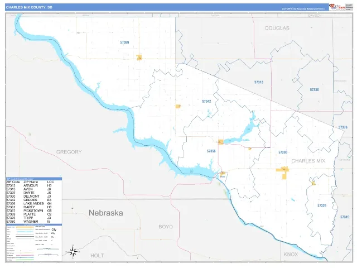The height and width of the screenshot is (268, 357).
Task: Select ZIP code label 57380 on map
Action: (x=283, y=152)
